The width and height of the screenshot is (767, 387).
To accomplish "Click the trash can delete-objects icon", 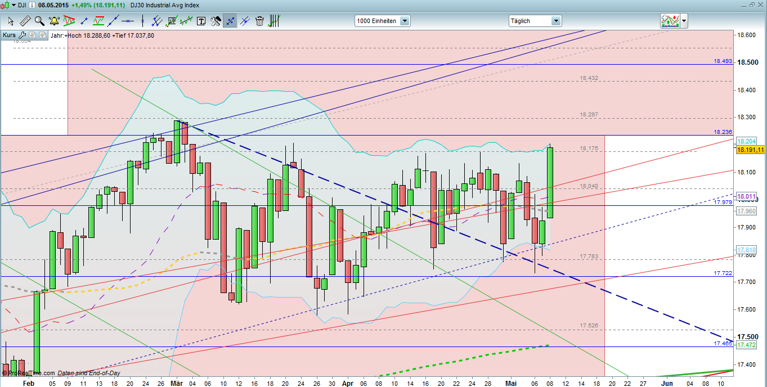I will 259,21.
